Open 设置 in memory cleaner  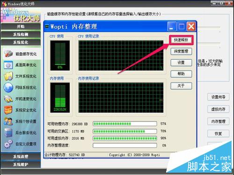[x=181, y=63]
